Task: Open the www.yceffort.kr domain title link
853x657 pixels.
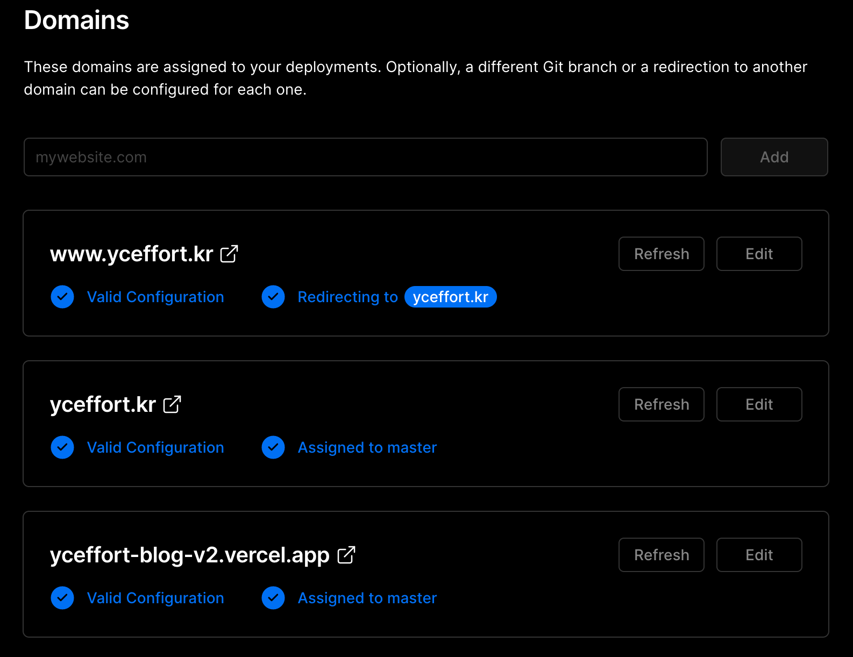Action: pos(132,254)
